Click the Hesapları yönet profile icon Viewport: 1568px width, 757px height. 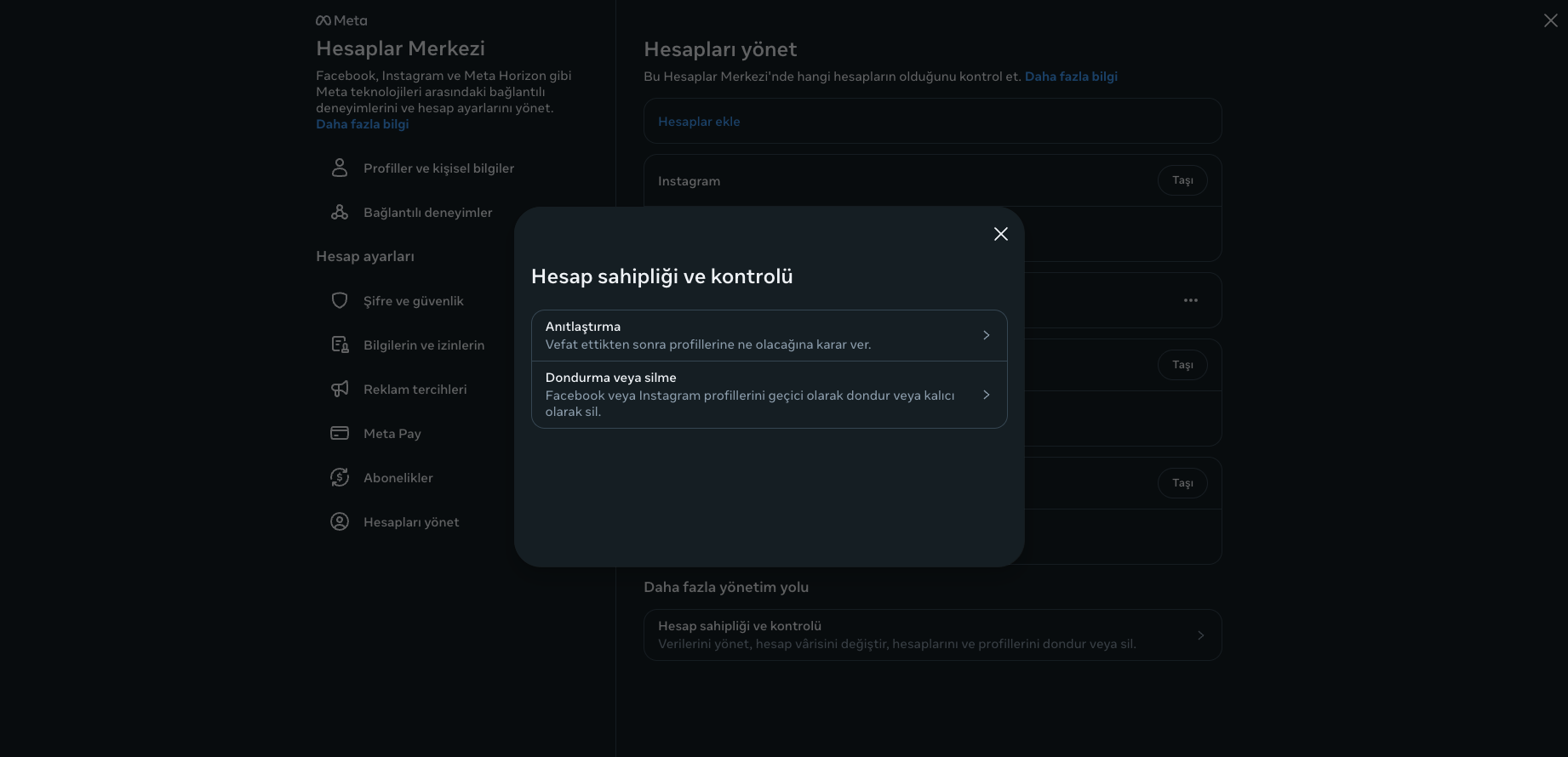[340, 521]
